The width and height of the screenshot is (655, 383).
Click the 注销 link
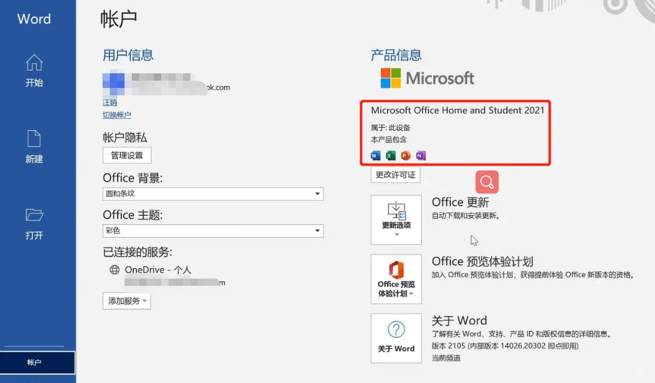pos(110,102)
